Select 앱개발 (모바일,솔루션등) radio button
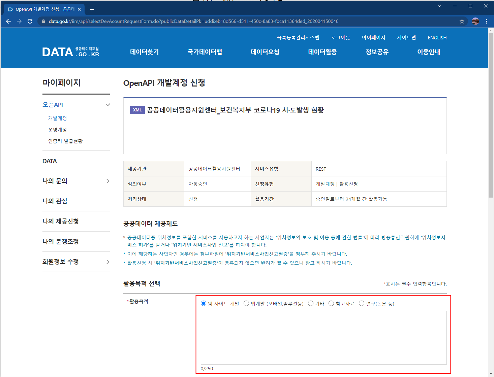The image size is (494, 377). click(246, 303)
